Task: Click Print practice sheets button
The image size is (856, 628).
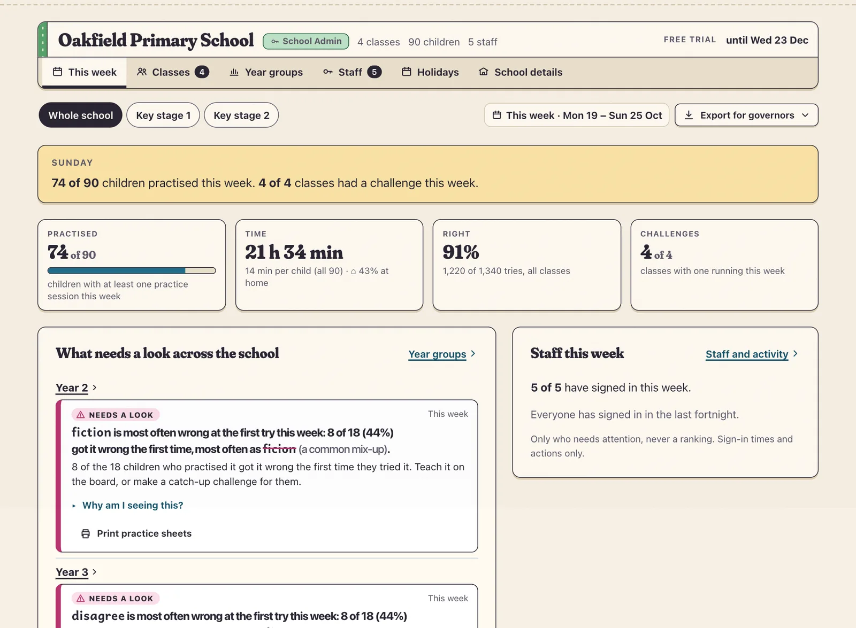Action: coord(136,533)
